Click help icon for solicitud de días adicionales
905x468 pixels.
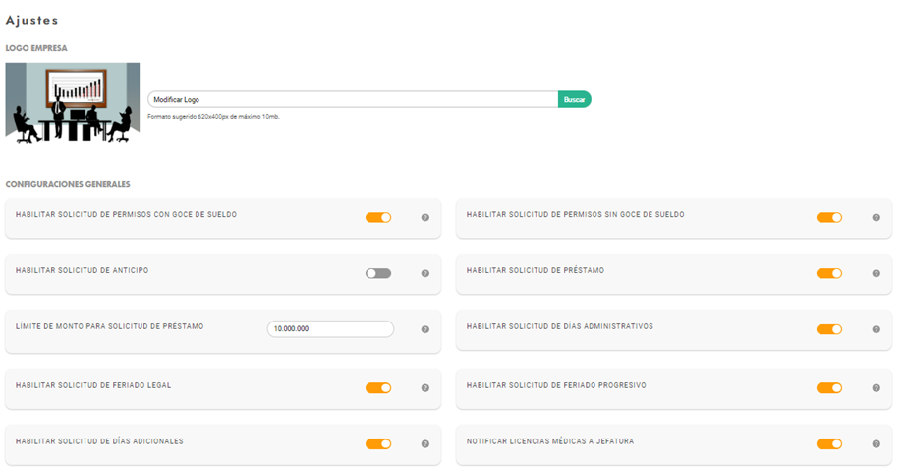pyautogui.click(x=425, y=443)
